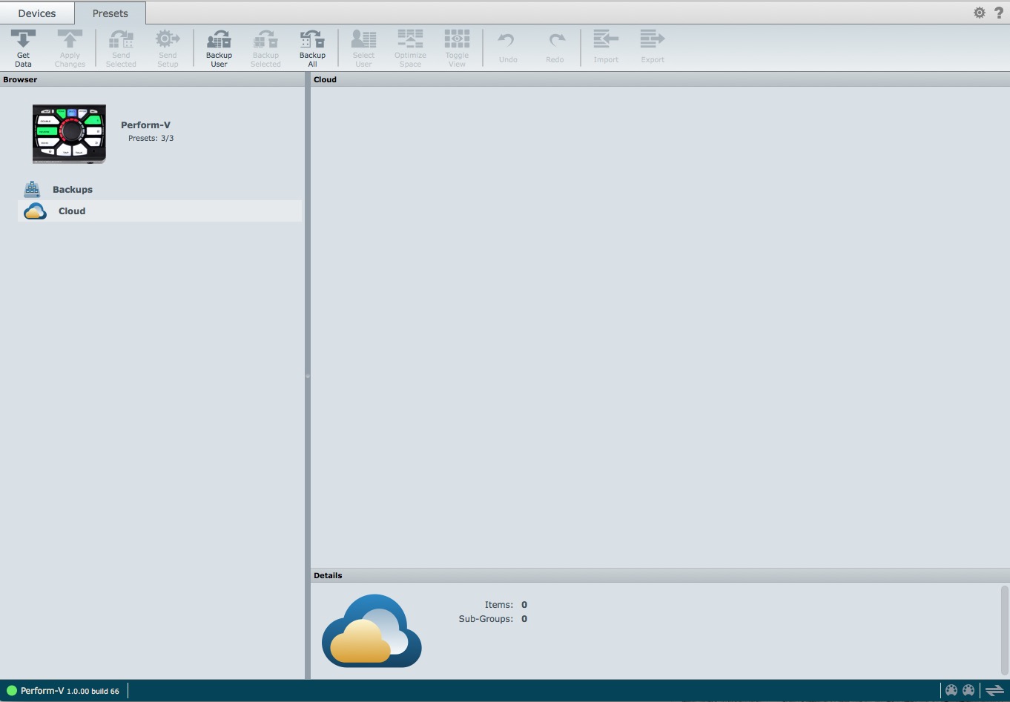The height and width of the screenshot is (702, 1010).
Task: Click the Perform-V device thumbnail
Action: pos(68,133)
